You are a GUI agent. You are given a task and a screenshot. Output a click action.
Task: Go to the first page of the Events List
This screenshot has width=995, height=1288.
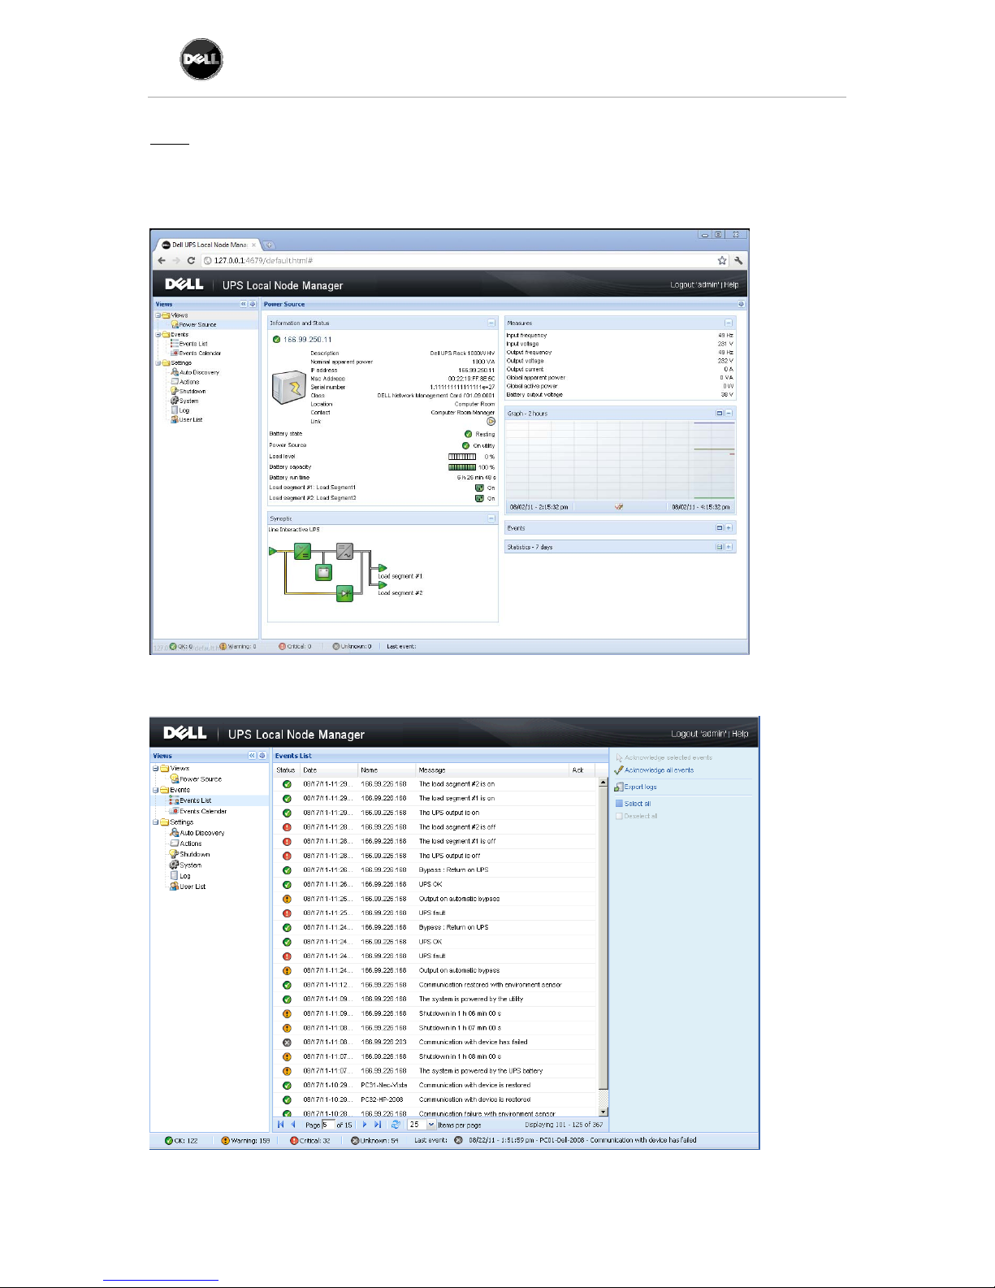(x=280, y=1125)
